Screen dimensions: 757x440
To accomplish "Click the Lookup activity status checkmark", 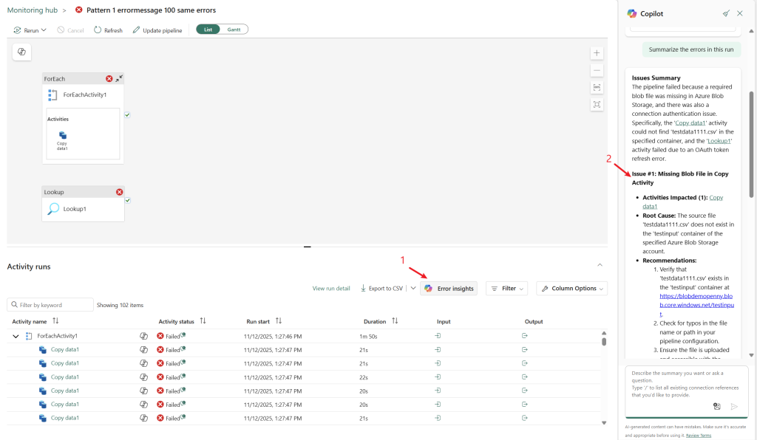I will (127, 199).
